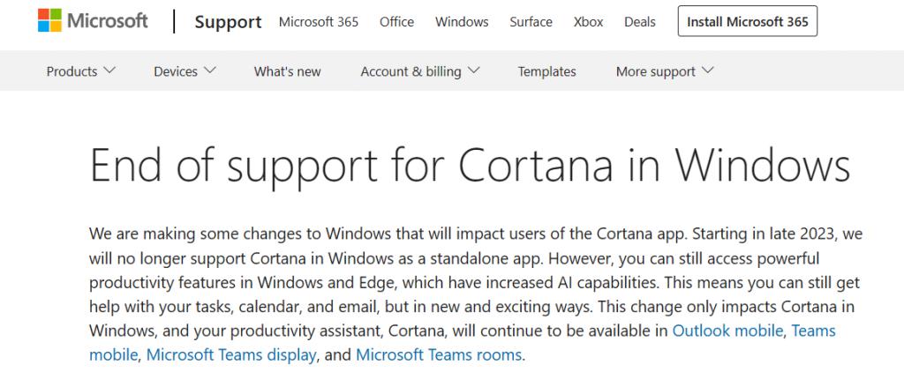Navigate to the Surface section
Image resolution: width=904 pixels, height=372 pixels.
coord(531,22)
